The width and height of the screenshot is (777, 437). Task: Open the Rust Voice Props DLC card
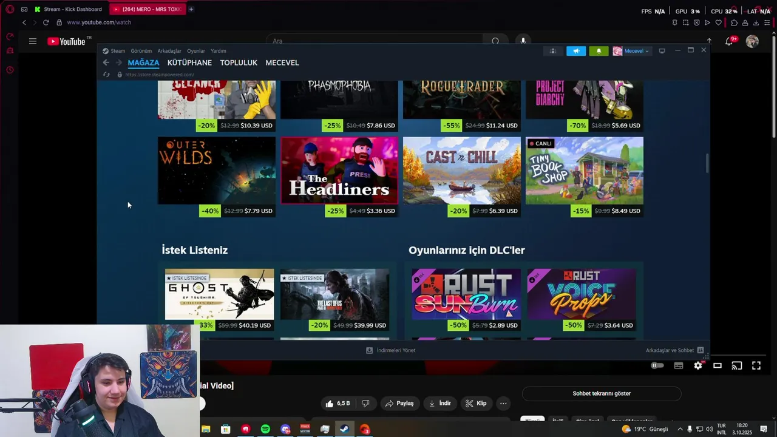(x=582, y=300)
